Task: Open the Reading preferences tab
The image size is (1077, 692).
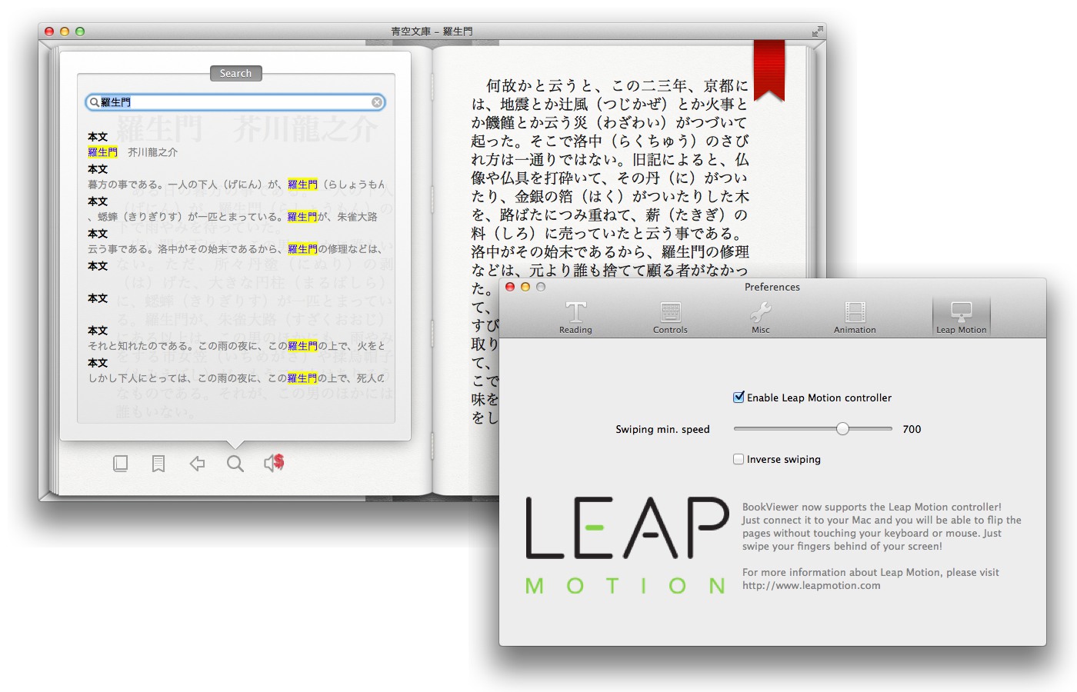Action: click(x=575, y=317)
